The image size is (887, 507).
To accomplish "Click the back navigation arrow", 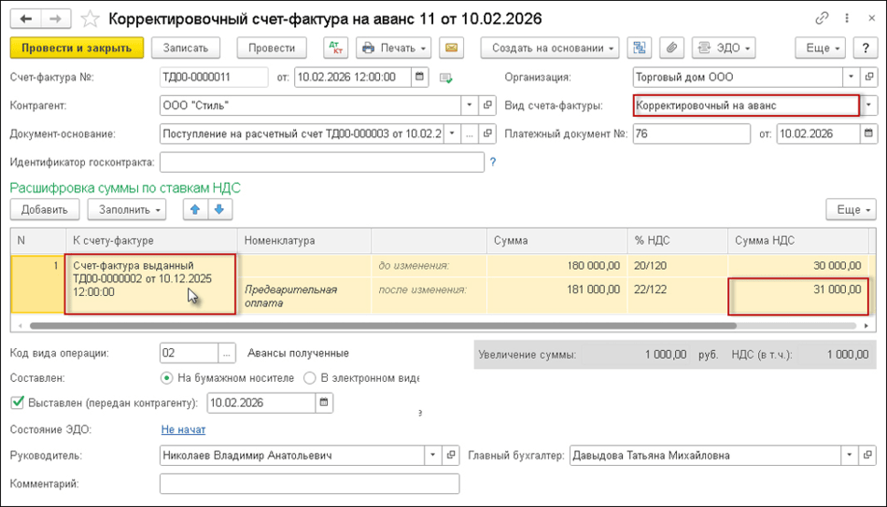I will click(x=25, y=19).
